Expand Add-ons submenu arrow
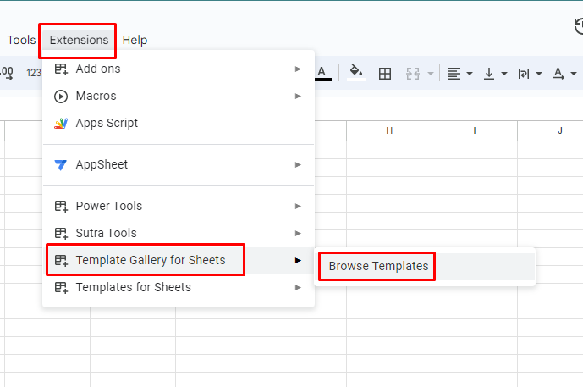The height and width of the screenshot is (387, 583). point(298,69)
